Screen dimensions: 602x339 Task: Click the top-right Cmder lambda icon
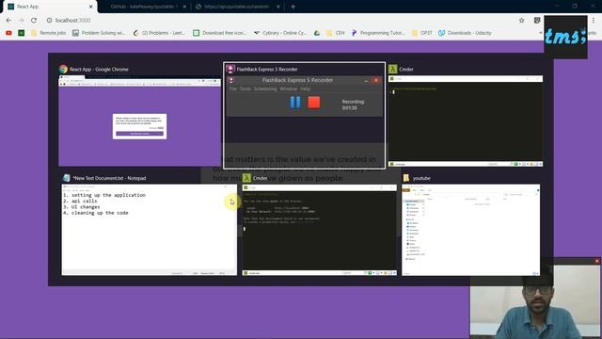[393, 69]
